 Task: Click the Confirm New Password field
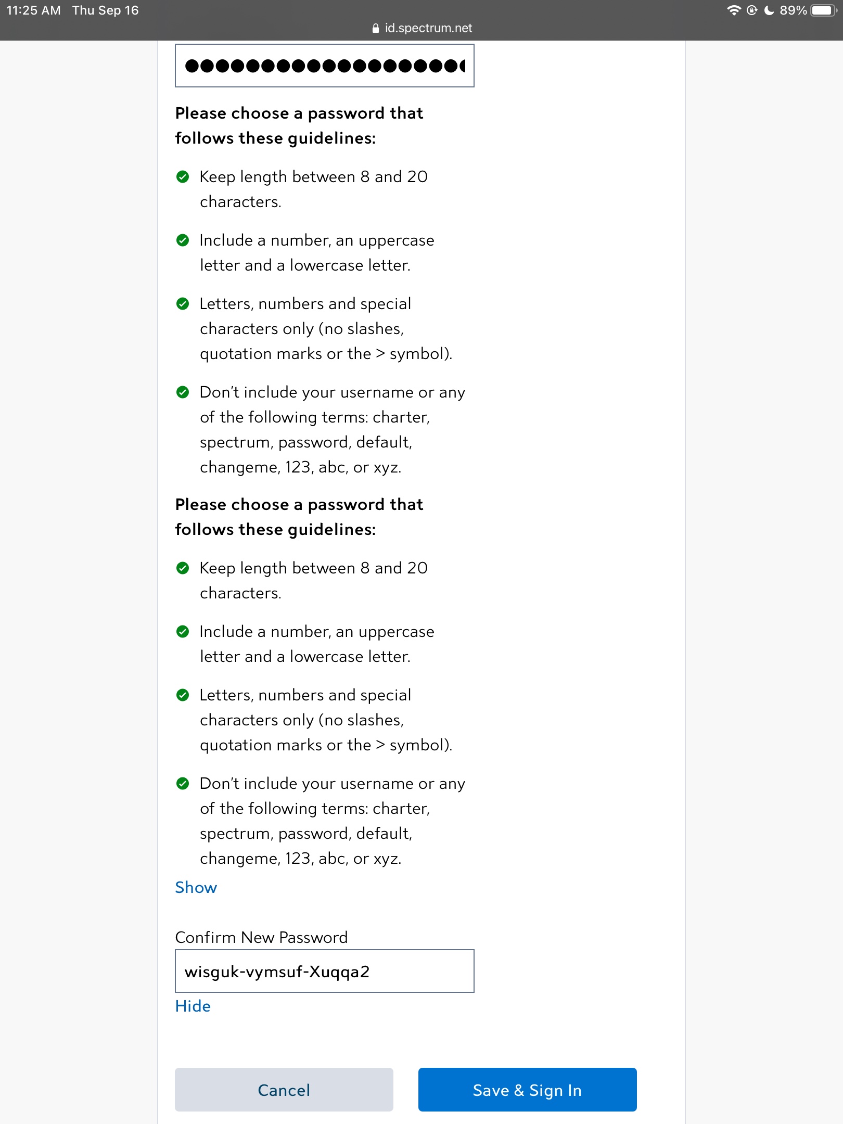click(324, 971)
